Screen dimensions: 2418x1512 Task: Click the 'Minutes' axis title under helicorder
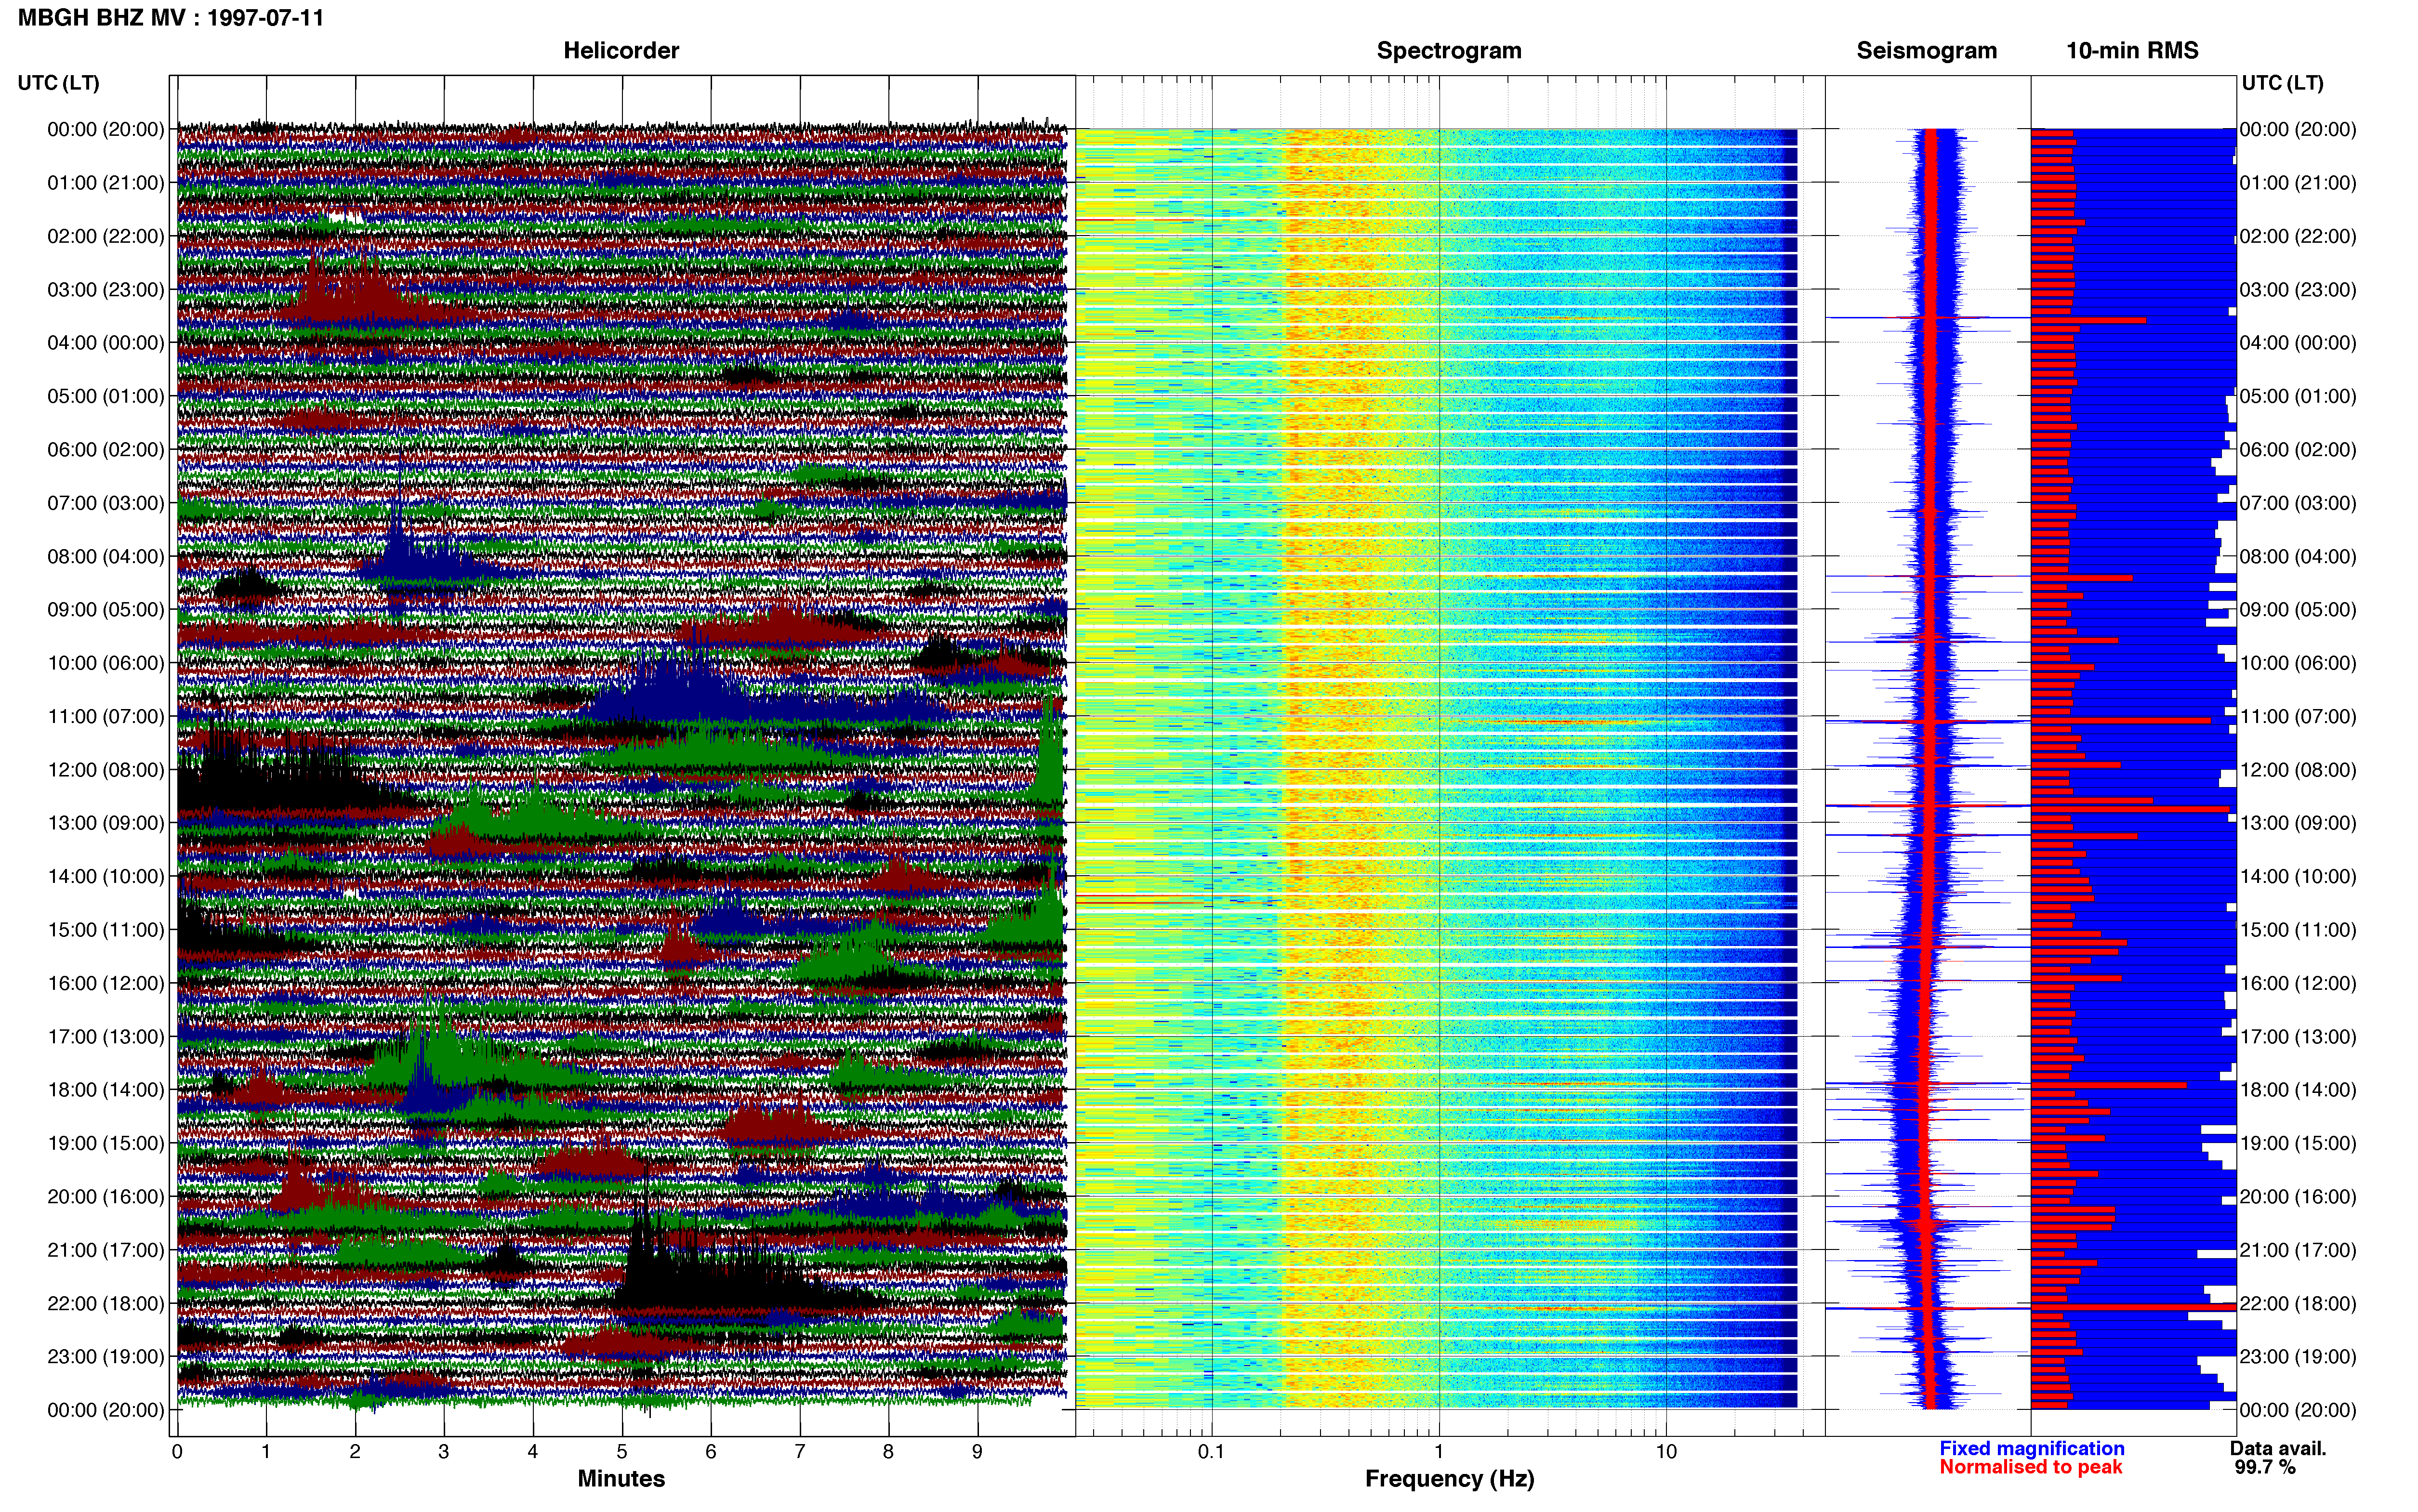[621, 1479]
